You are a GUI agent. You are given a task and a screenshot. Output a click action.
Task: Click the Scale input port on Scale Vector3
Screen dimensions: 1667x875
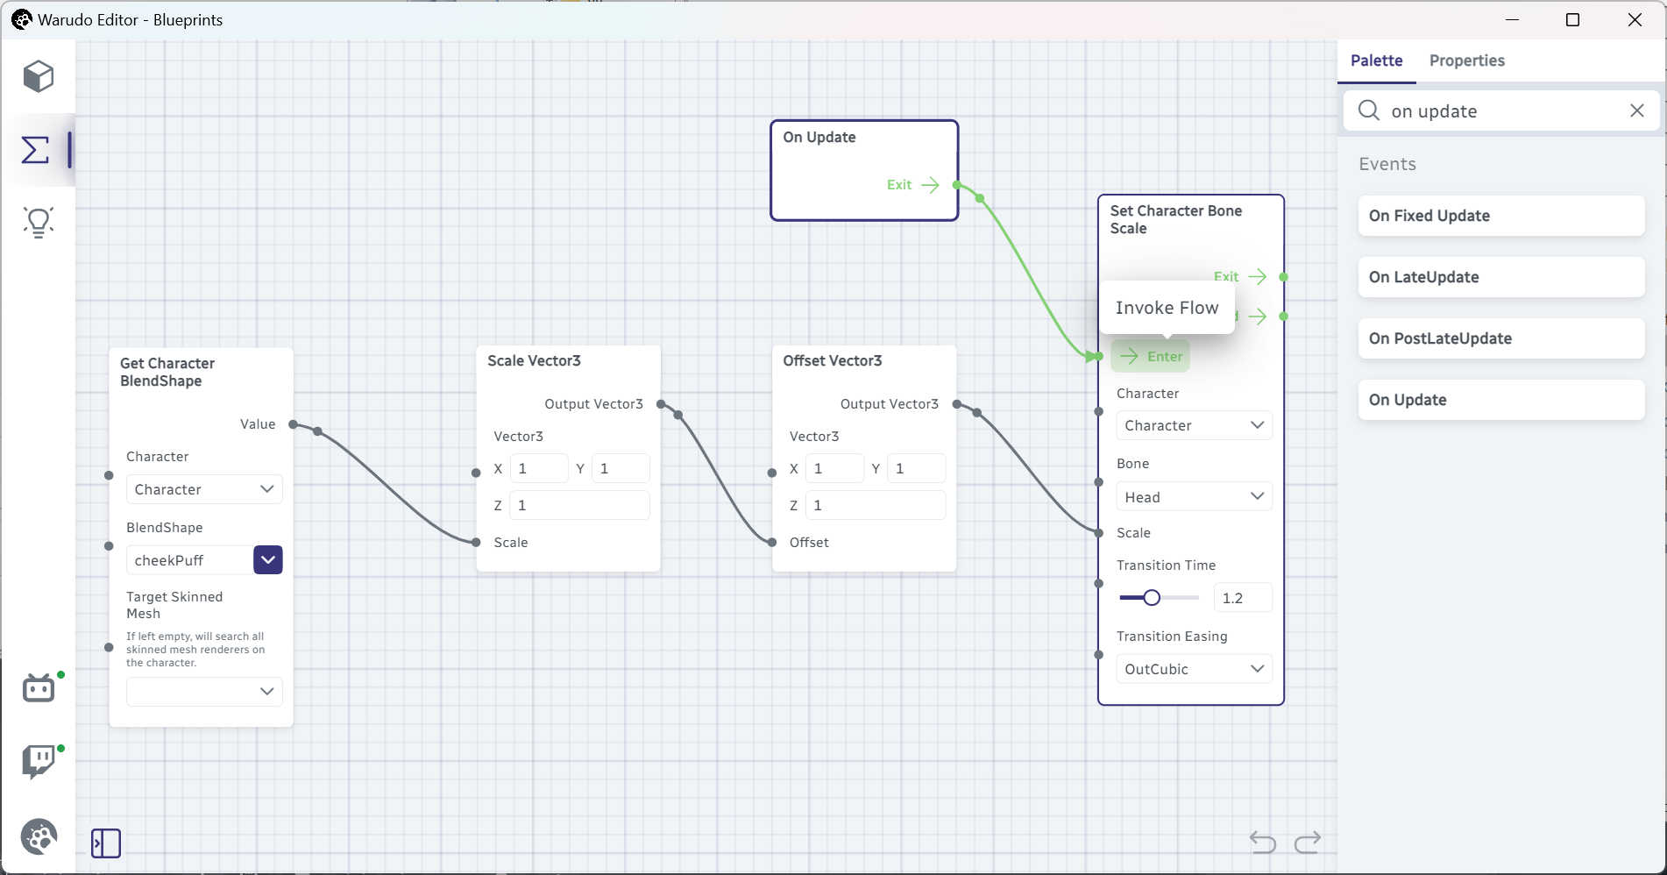click(x=476, y=543)
